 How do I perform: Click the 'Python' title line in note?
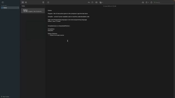pos(50,10)
